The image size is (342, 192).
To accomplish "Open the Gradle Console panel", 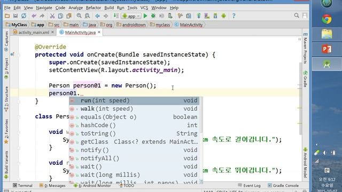I will click(x=283, y=186).
